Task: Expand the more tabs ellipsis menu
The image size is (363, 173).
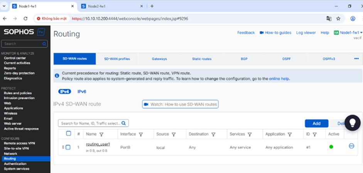Action: point(356,59)
